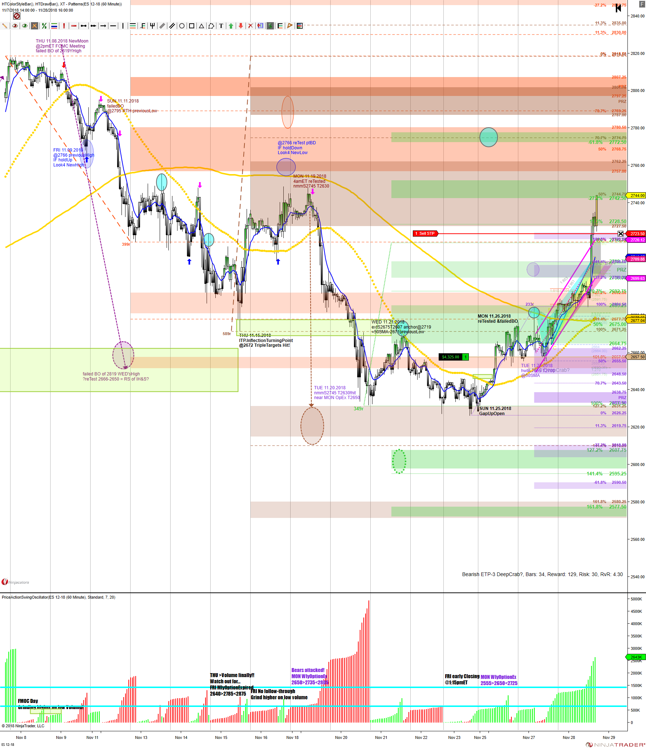Viewport: 646px width, 748px height.
Task: Select the black parallel lines tool
Action: click(x=172, y=26)
